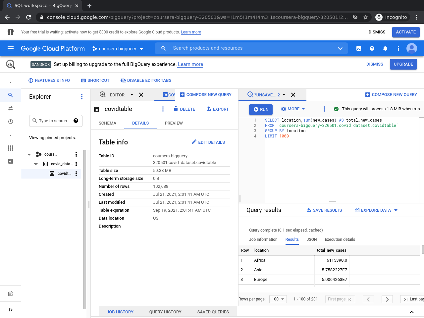Click the search help question mark icon

(76, 121)
